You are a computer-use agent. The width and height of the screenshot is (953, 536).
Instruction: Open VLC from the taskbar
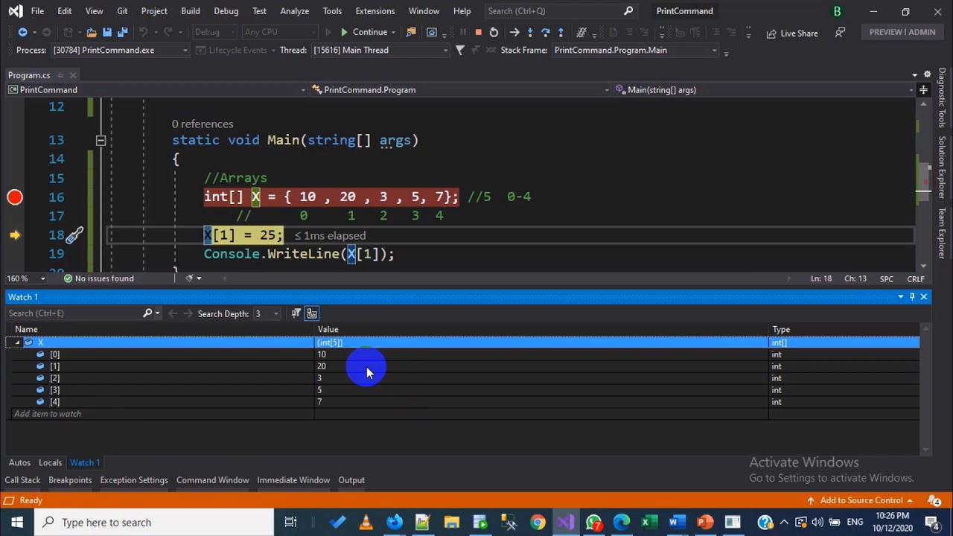coord(366,522)
